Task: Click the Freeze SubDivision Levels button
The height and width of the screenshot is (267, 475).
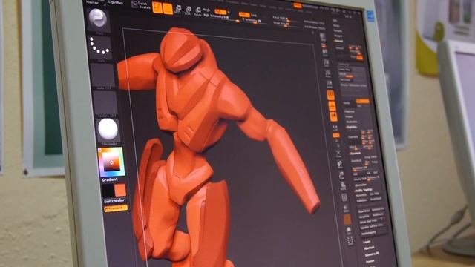Action: pos(353,86)
